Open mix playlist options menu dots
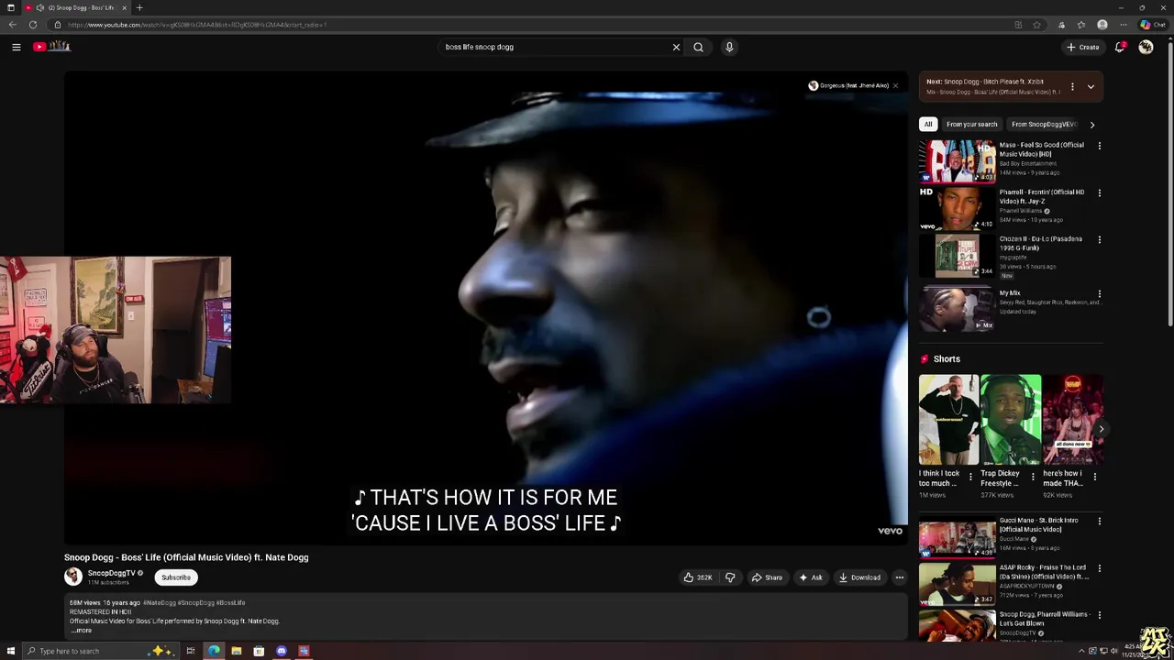The width and height of the screenshot is (1174, 660). pyautogui.click(x=1072, y=87)
